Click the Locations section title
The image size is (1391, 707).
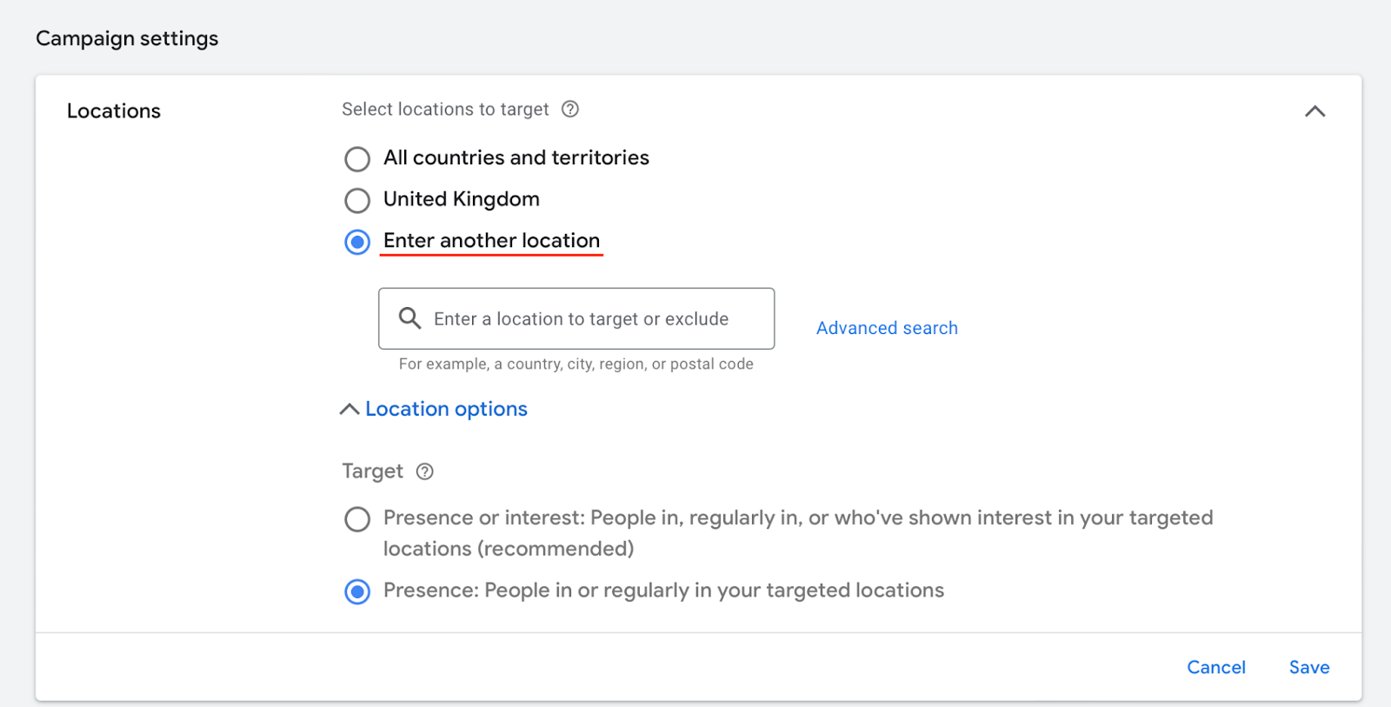pyautogui.click(x=114, y=111)
